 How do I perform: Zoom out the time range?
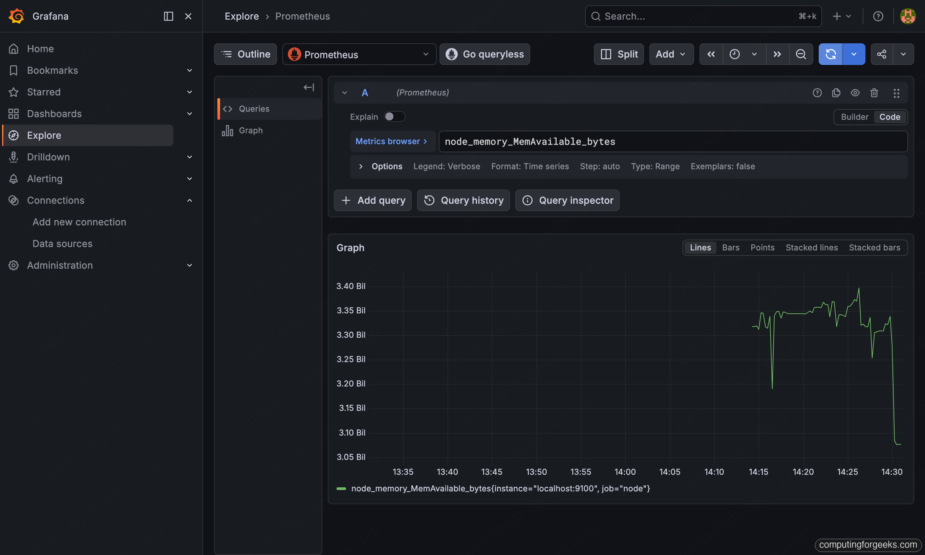(801, 54)
